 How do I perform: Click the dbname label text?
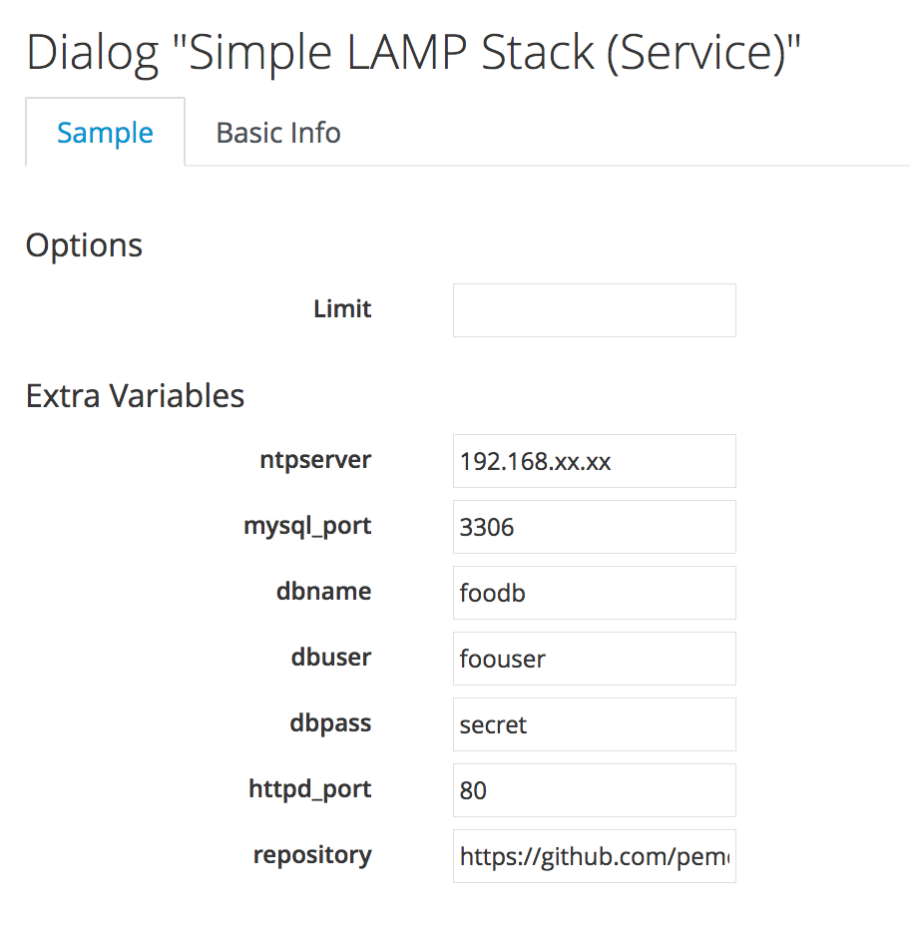click(323, 592)
